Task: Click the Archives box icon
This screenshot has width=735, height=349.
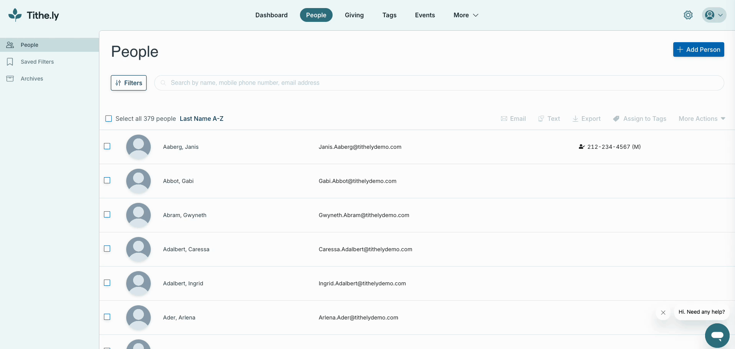Action: click(x=10, y=79)
